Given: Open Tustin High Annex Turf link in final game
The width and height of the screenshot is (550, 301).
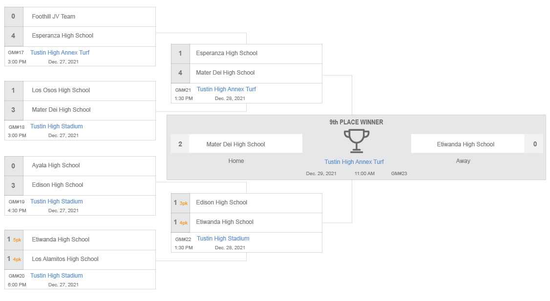Looking at the screenshot, I should click(x=354, y=162).
